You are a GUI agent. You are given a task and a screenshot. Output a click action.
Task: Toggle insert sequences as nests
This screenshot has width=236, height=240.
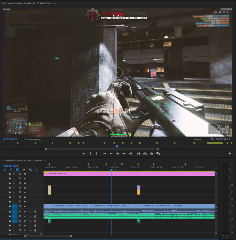(5, 169)
